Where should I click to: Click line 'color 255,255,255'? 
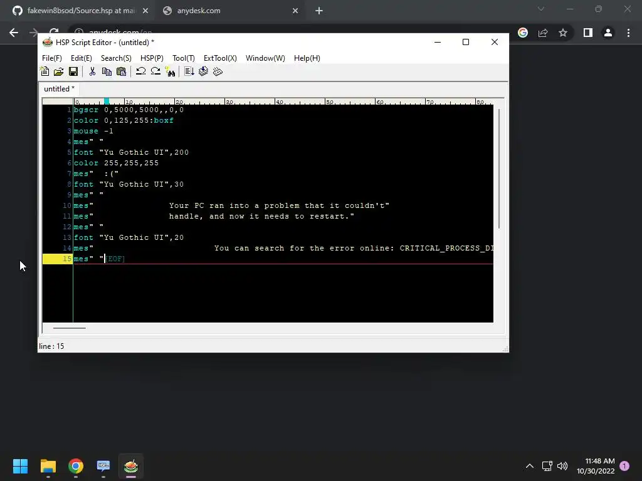tap(116, 163)
